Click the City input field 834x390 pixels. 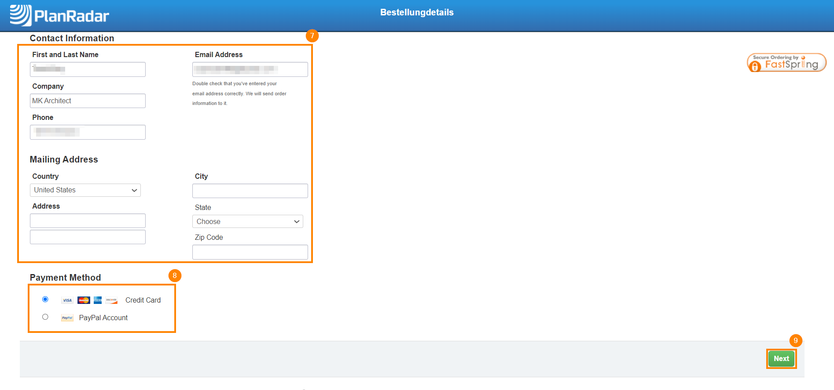[250, 191]
